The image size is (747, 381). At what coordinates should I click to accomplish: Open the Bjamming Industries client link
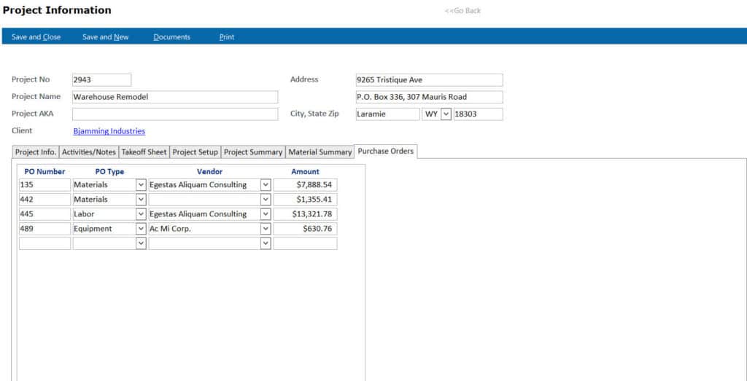pyautogui.click(x=109, y=131)
